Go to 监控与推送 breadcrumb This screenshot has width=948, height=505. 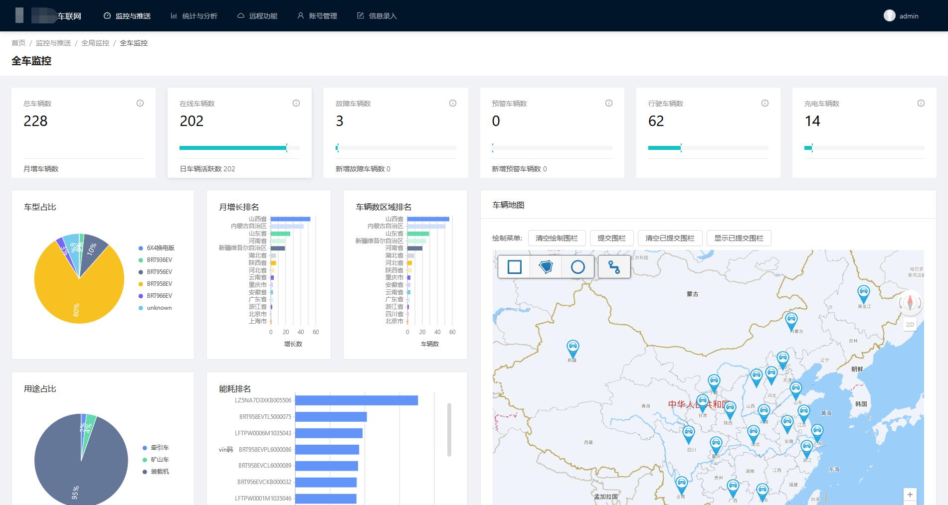tap(53, 43)
